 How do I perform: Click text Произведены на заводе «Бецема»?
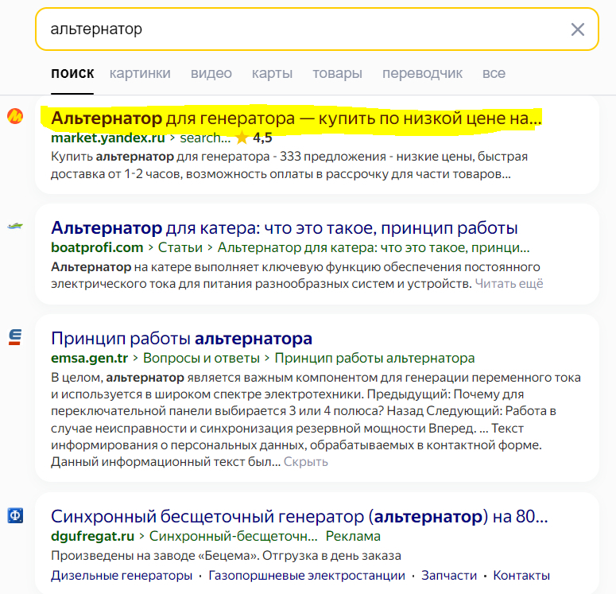coord(155,556)
